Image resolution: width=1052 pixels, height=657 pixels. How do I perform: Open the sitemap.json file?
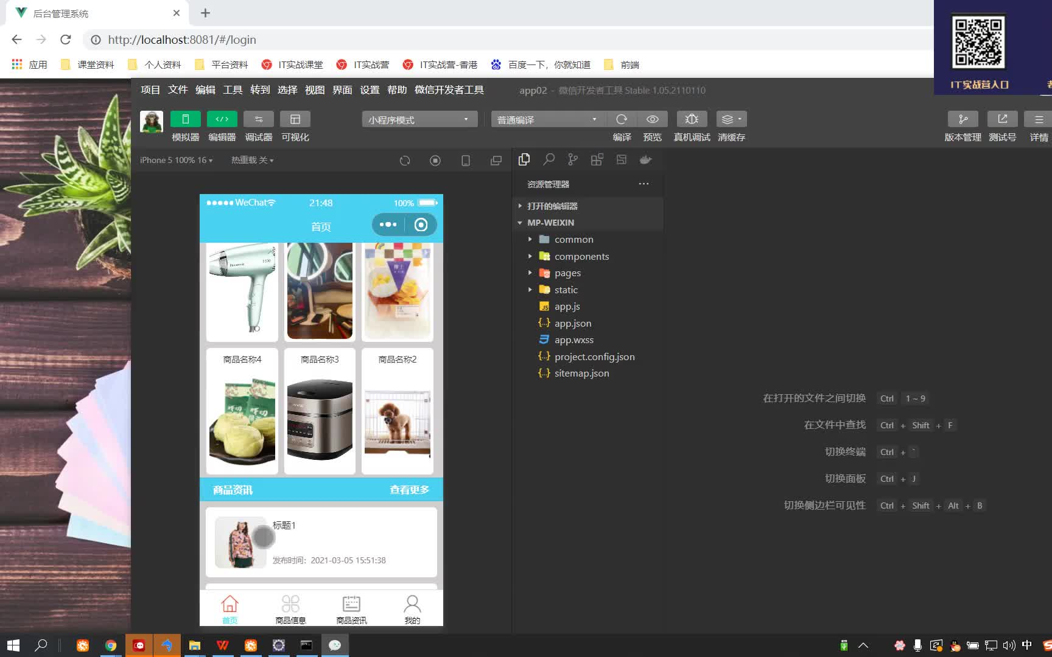click(x=588, y=374)
